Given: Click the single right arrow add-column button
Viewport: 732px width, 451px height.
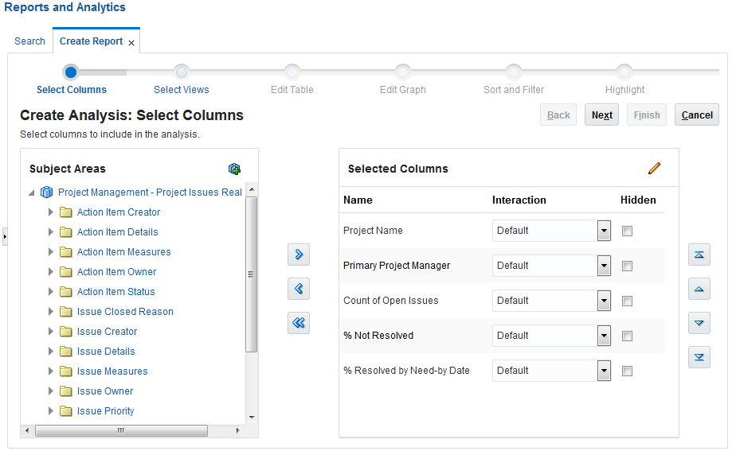Looking at the screenshot, I should [x=299, y=255].
